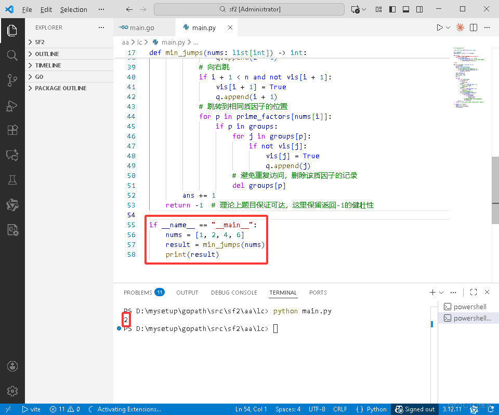Select the TERMINAL panel tab
Viewport: 499px width, 415px height.
283,293
